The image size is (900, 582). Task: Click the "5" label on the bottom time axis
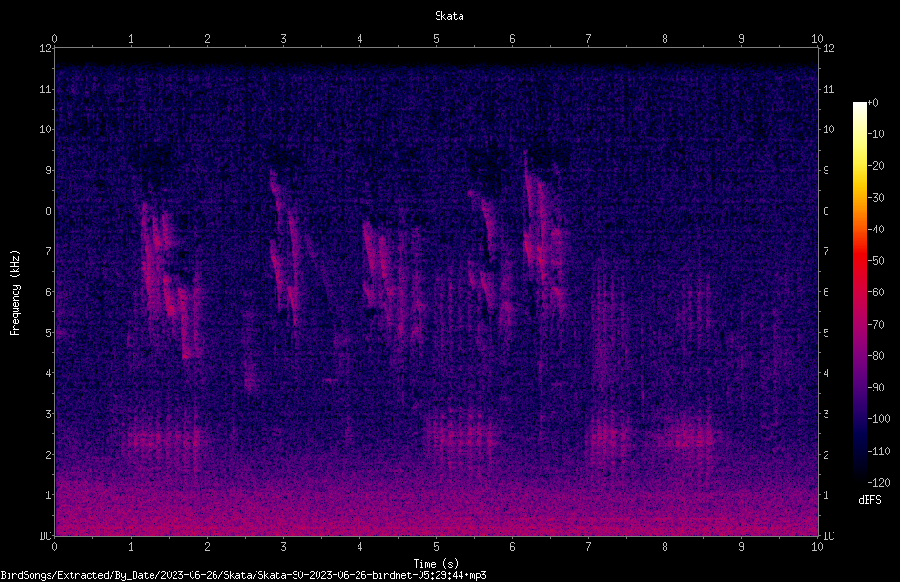[x=437, y=547]
